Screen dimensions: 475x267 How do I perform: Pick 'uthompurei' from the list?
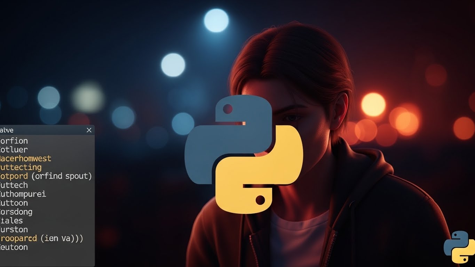23,194
